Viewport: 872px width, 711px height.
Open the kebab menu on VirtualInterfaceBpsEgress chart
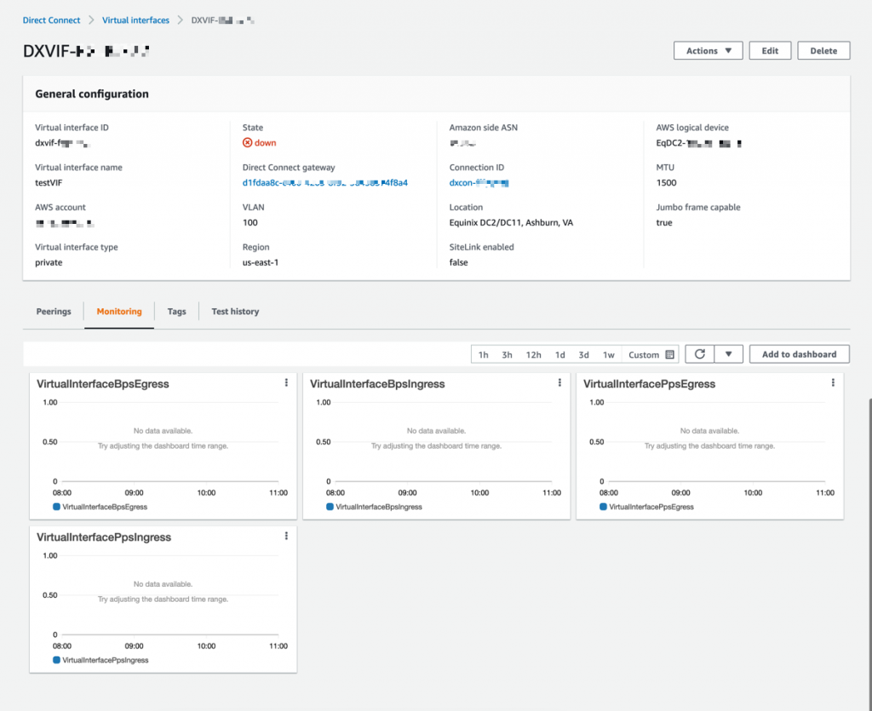(286, 382)
